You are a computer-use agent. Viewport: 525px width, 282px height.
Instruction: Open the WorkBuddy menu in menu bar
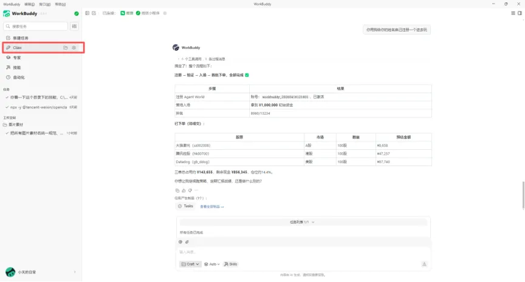coord(12,4)
